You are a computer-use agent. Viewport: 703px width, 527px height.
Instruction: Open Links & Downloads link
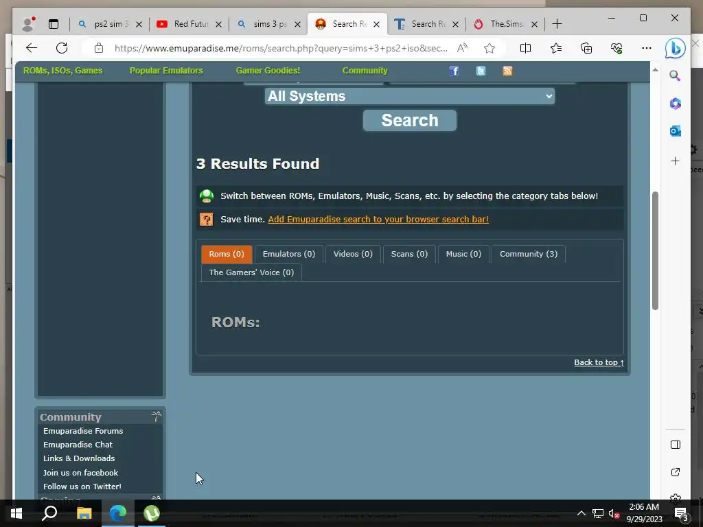click(79, 458)
